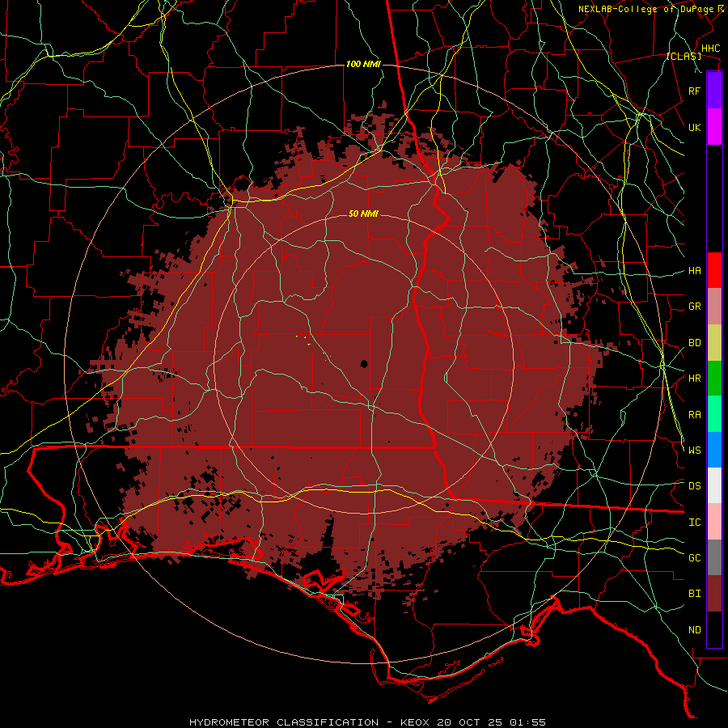Click the WS legend label
Screen dimensions: 728x728
pos(695,450)
